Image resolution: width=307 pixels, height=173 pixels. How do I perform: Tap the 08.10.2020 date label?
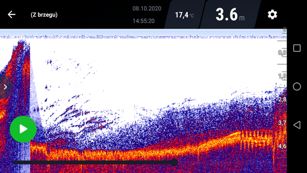tap(147, 8)
